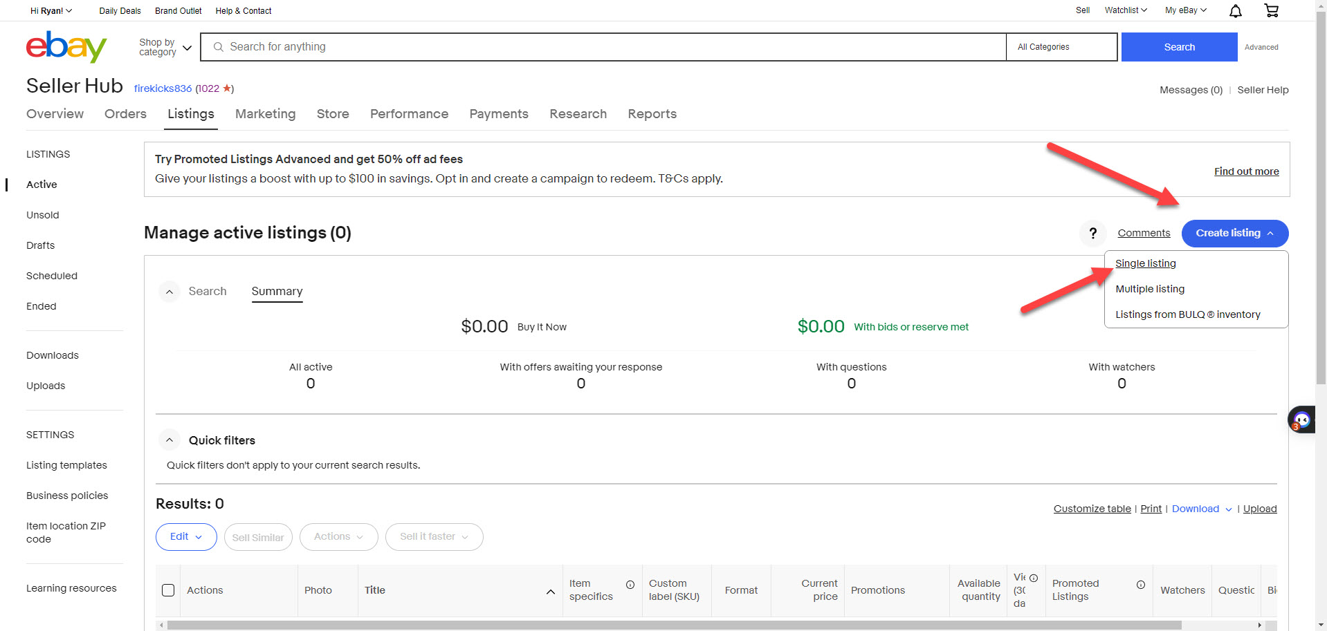Open the Edit dropdown button
The width and height of the screenshot is (1327, 631).
click(186, 537)
